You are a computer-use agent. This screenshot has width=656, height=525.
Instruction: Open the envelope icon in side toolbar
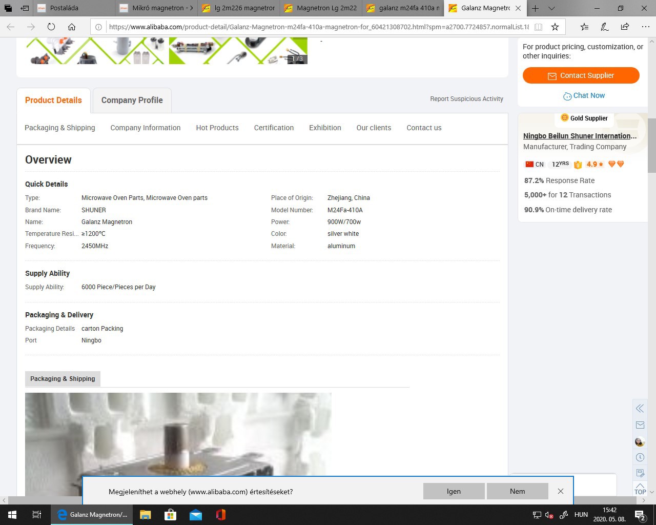point(640,425)
